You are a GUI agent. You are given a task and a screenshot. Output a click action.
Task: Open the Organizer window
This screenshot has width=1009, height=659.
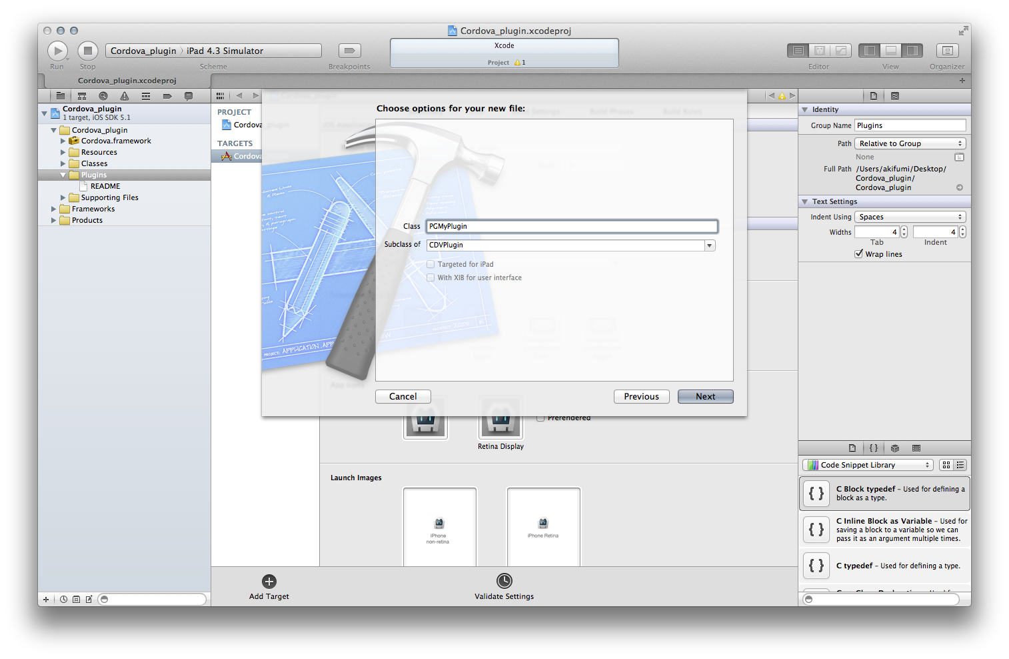946,51
